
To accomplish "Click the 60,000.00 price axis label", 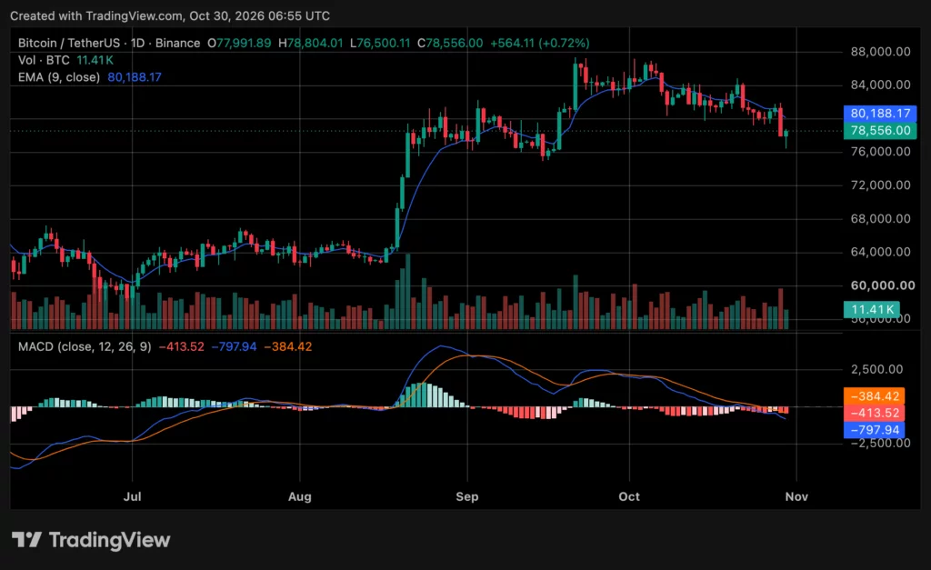I will [x=882, y=285].
